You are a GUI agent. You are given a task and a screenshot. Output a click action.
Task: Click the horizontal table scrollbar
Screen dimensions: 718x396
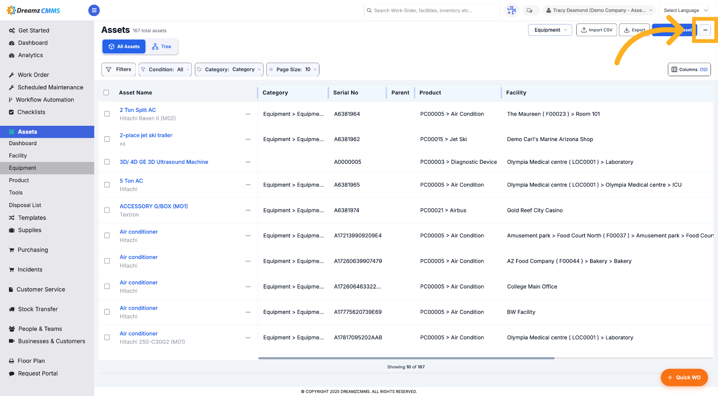[x=406, y=358]
